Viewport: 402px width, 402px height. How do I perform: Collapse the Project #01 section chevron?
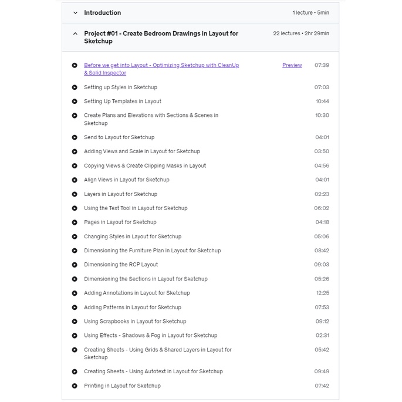75,34
